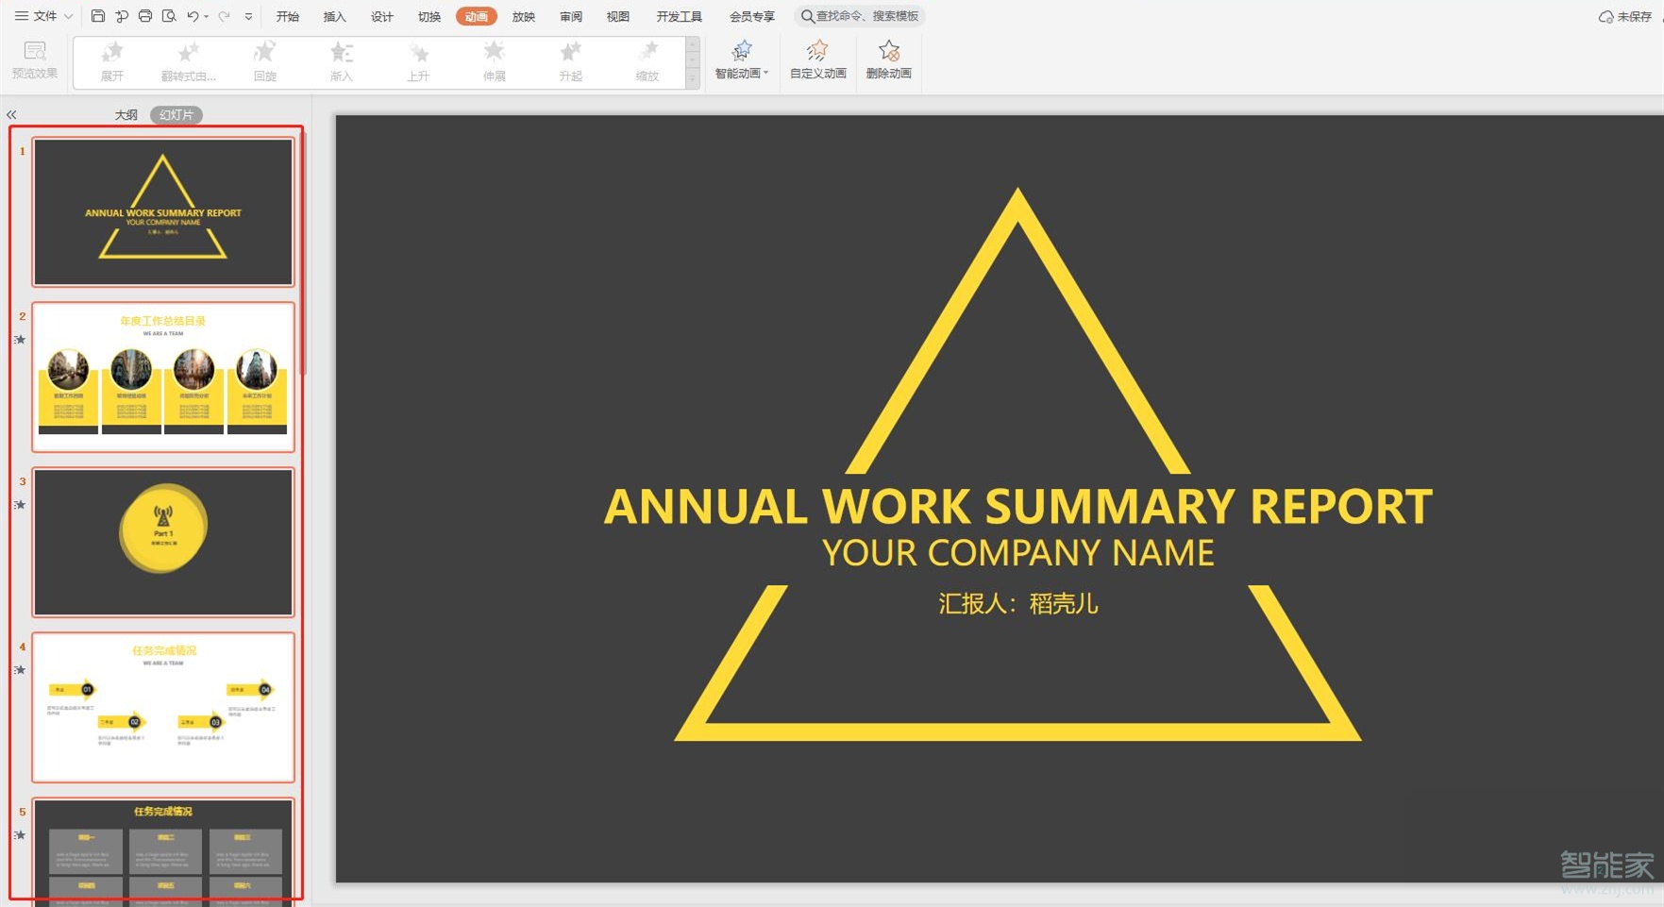This screenshot has height=907, width=1664.
Task: Choose the 回旋 animation effect
Action: pos(265,62)
